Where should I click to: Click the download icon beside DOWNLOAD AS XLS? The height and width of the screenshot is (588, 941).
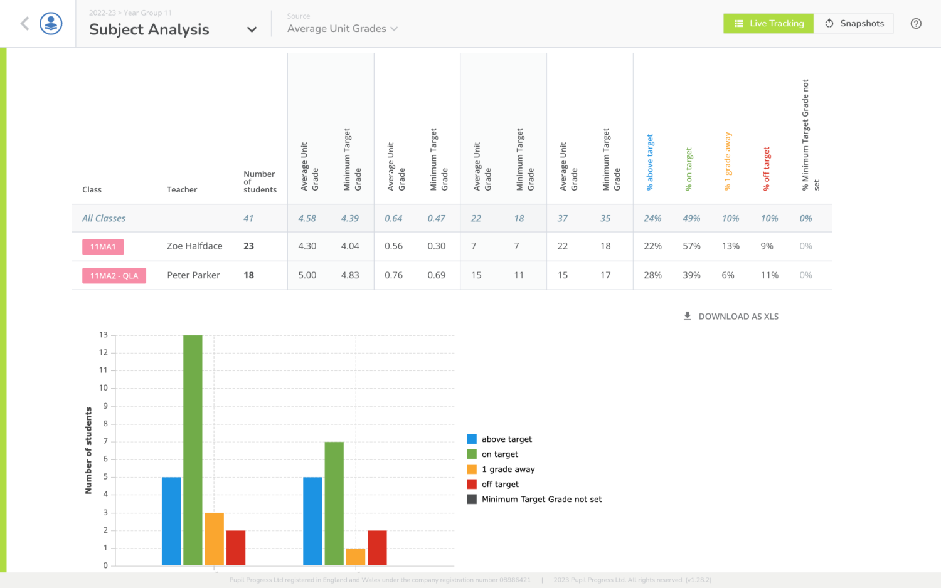[687, 316]
